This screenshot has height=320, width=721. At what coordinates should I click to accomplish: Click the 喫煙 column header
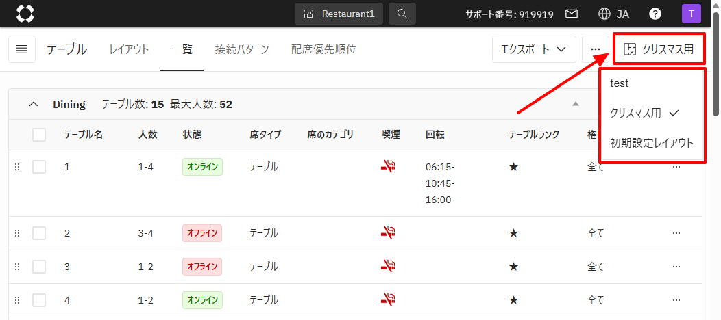pyautogui.click(x=391, y=135)
